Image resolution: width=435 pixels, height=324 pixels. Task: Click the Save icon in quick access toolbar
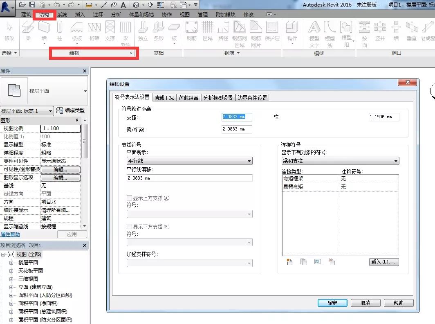click(32, 5)
